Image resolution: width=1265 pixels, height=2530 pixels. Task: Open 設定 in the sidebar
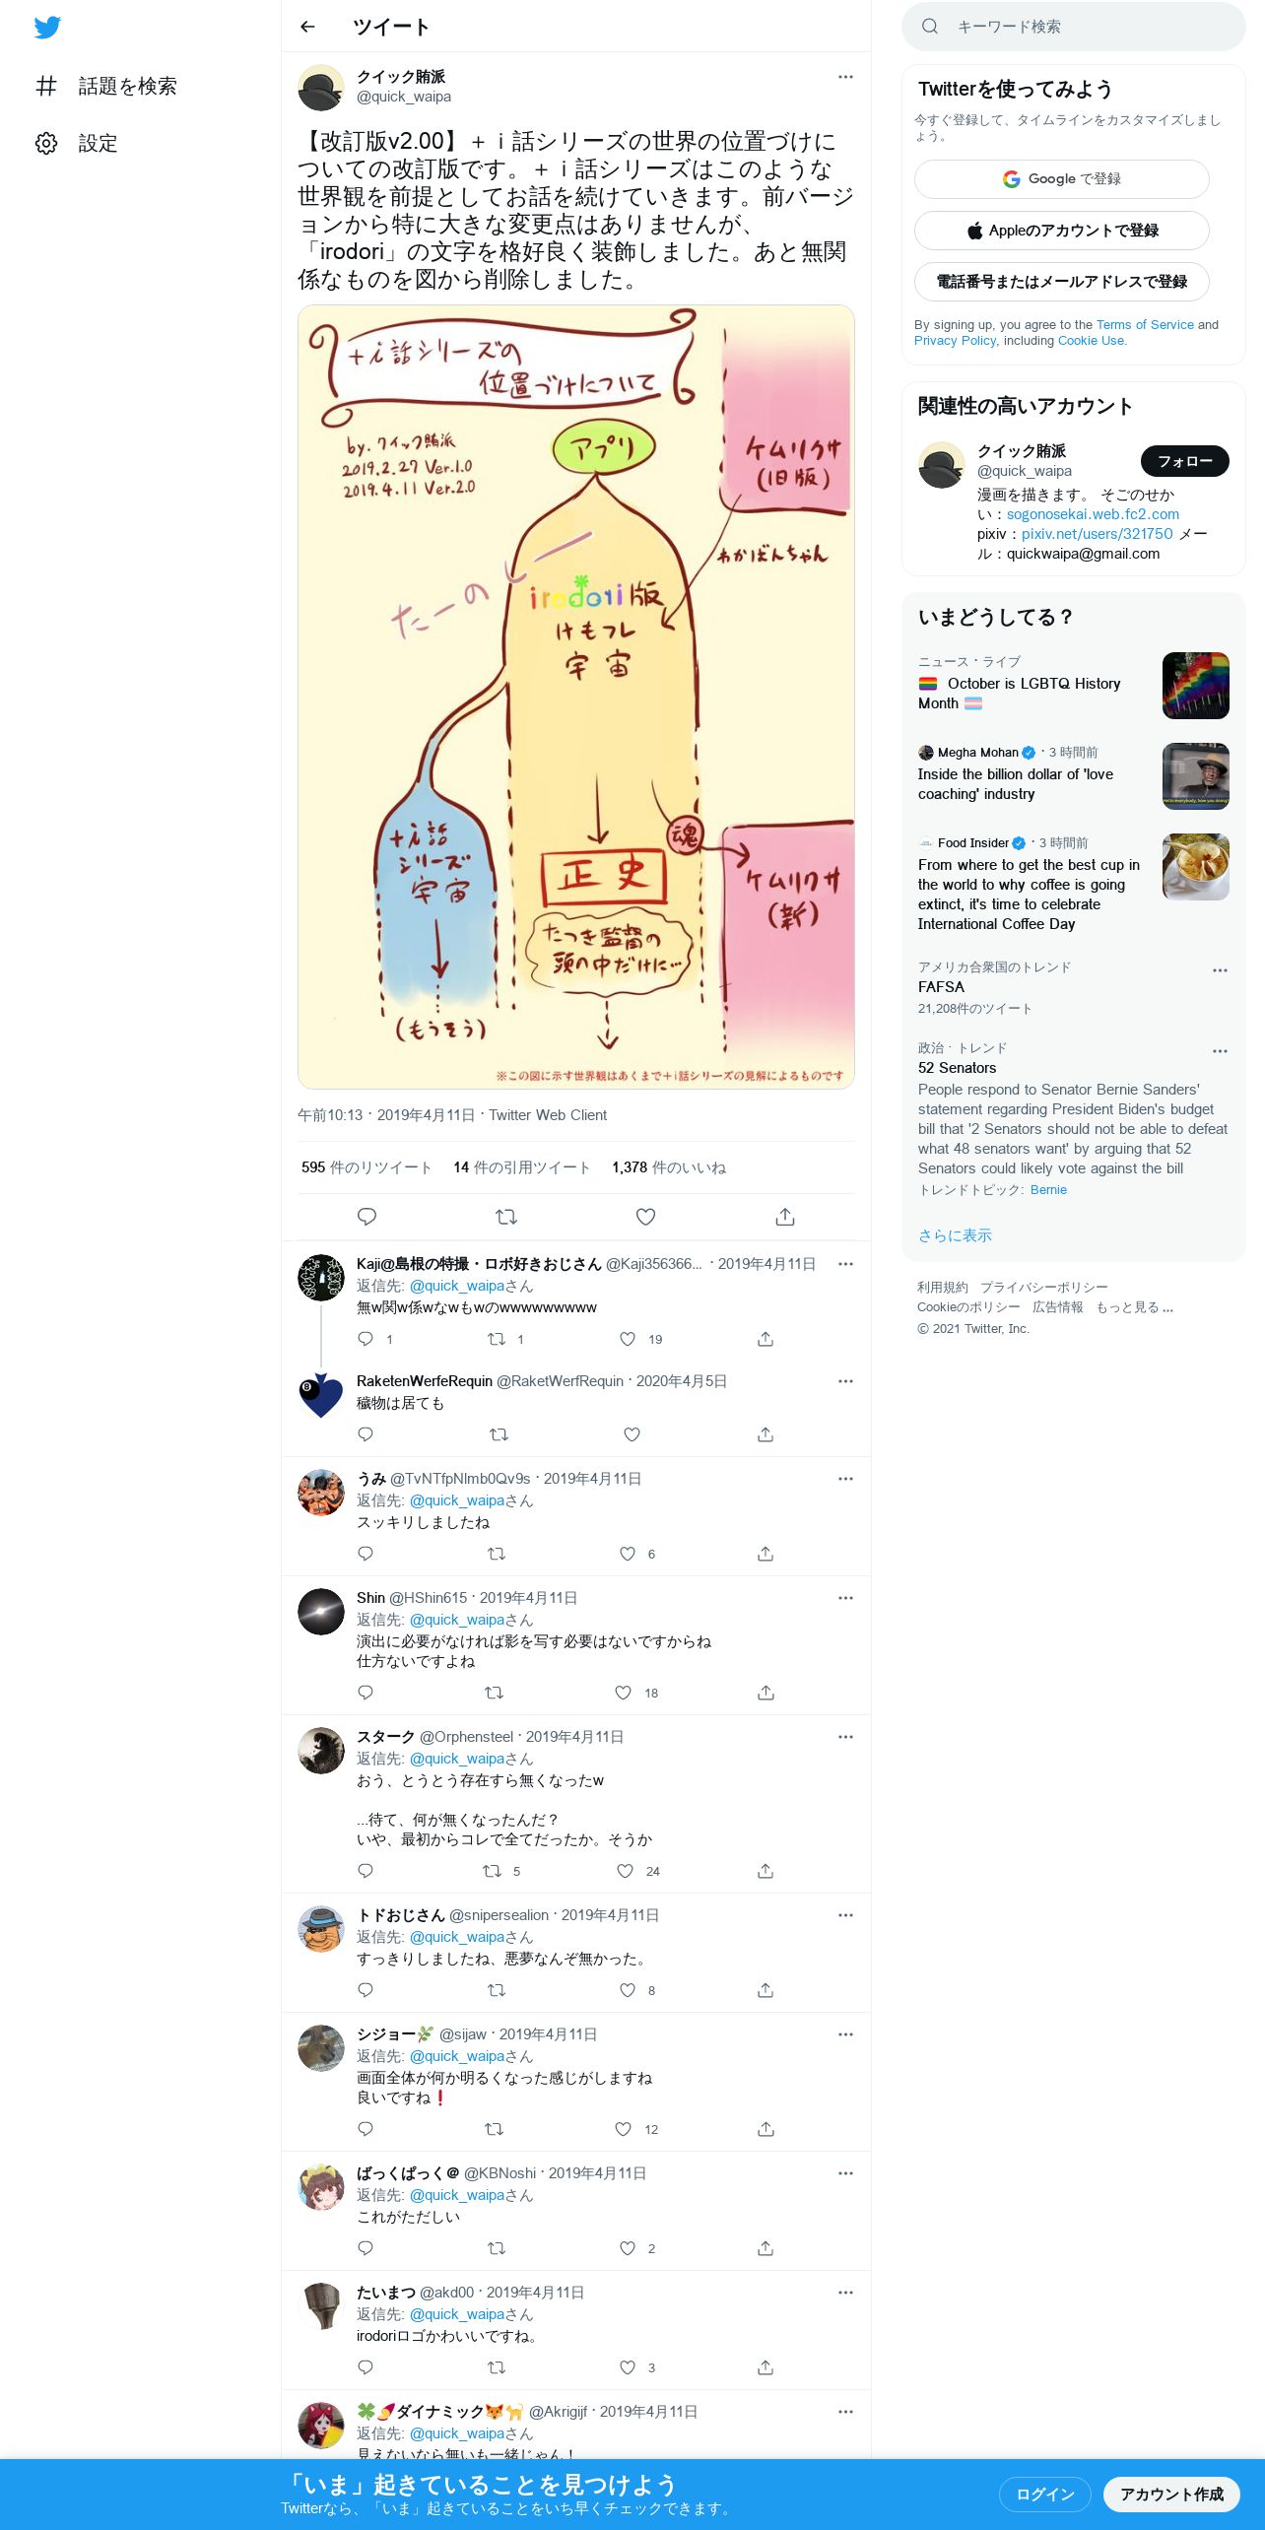[x=77, y=144]
